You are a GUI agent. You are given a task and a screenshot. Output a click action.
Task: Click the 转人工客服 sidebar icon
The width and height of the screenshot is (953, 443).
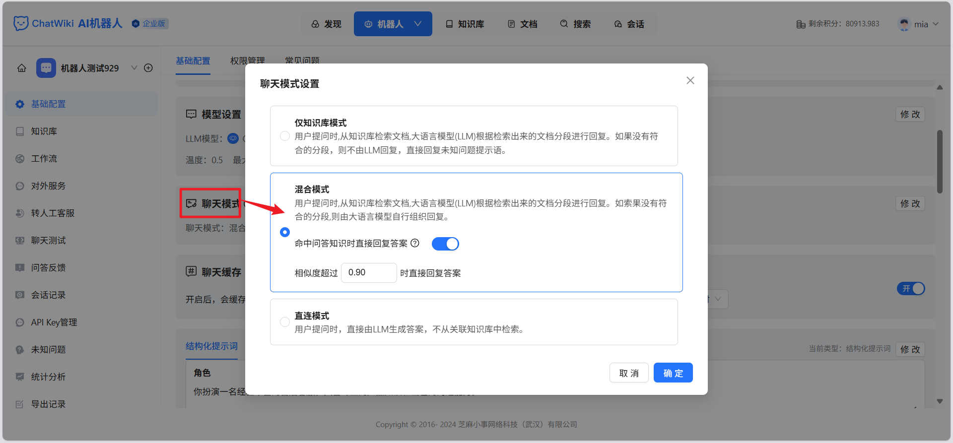[x=20, y=213]
